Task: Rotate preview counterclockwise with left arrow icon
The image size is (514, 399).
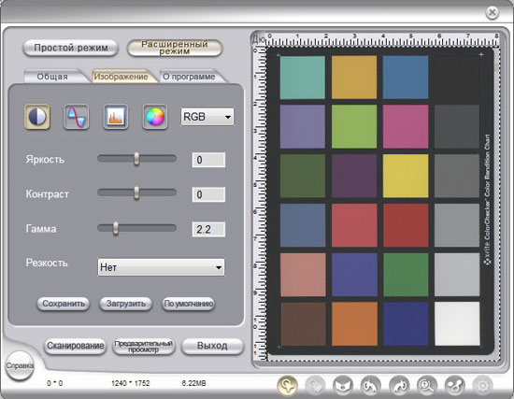Action: point(371,386)
